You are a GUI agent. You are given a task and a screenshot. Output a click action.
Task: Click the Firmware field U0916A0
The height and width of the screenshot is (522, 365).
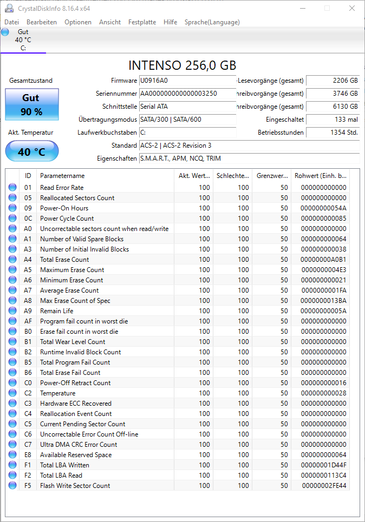(187, 81)
